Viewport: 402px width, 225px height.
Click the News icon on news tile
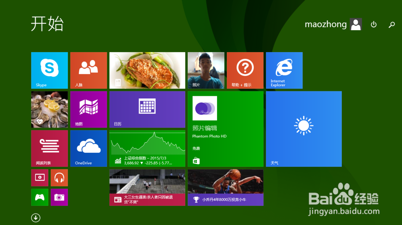click(x=118, y=200)
